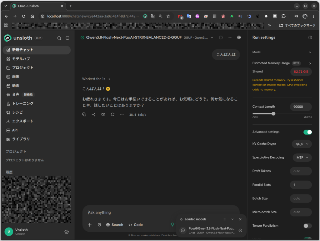Open browser extensions puzzle icon
320x241 pixels.
coord(283,16)
